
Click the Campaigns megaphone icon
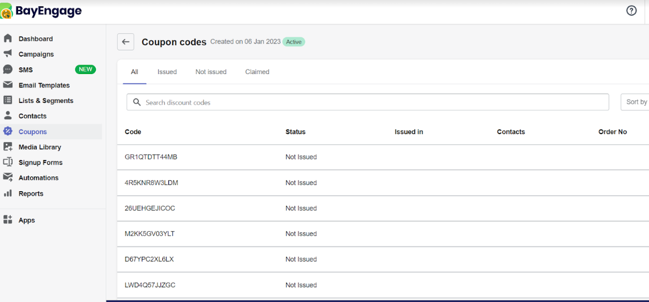tap(7, 54)
